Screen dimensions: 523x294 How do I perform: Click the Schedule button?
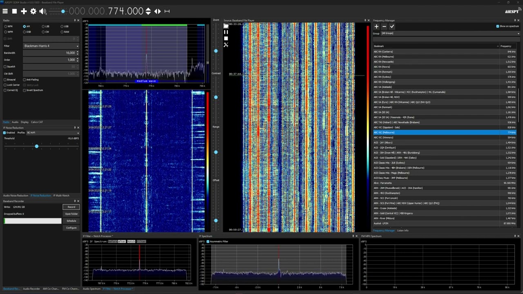click(71, 221)
